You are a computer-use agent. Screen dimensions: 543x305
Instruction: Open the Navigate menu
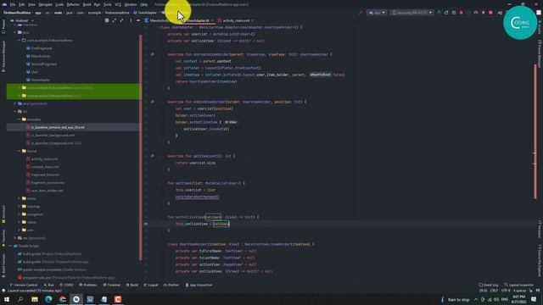tap(45, 4)
